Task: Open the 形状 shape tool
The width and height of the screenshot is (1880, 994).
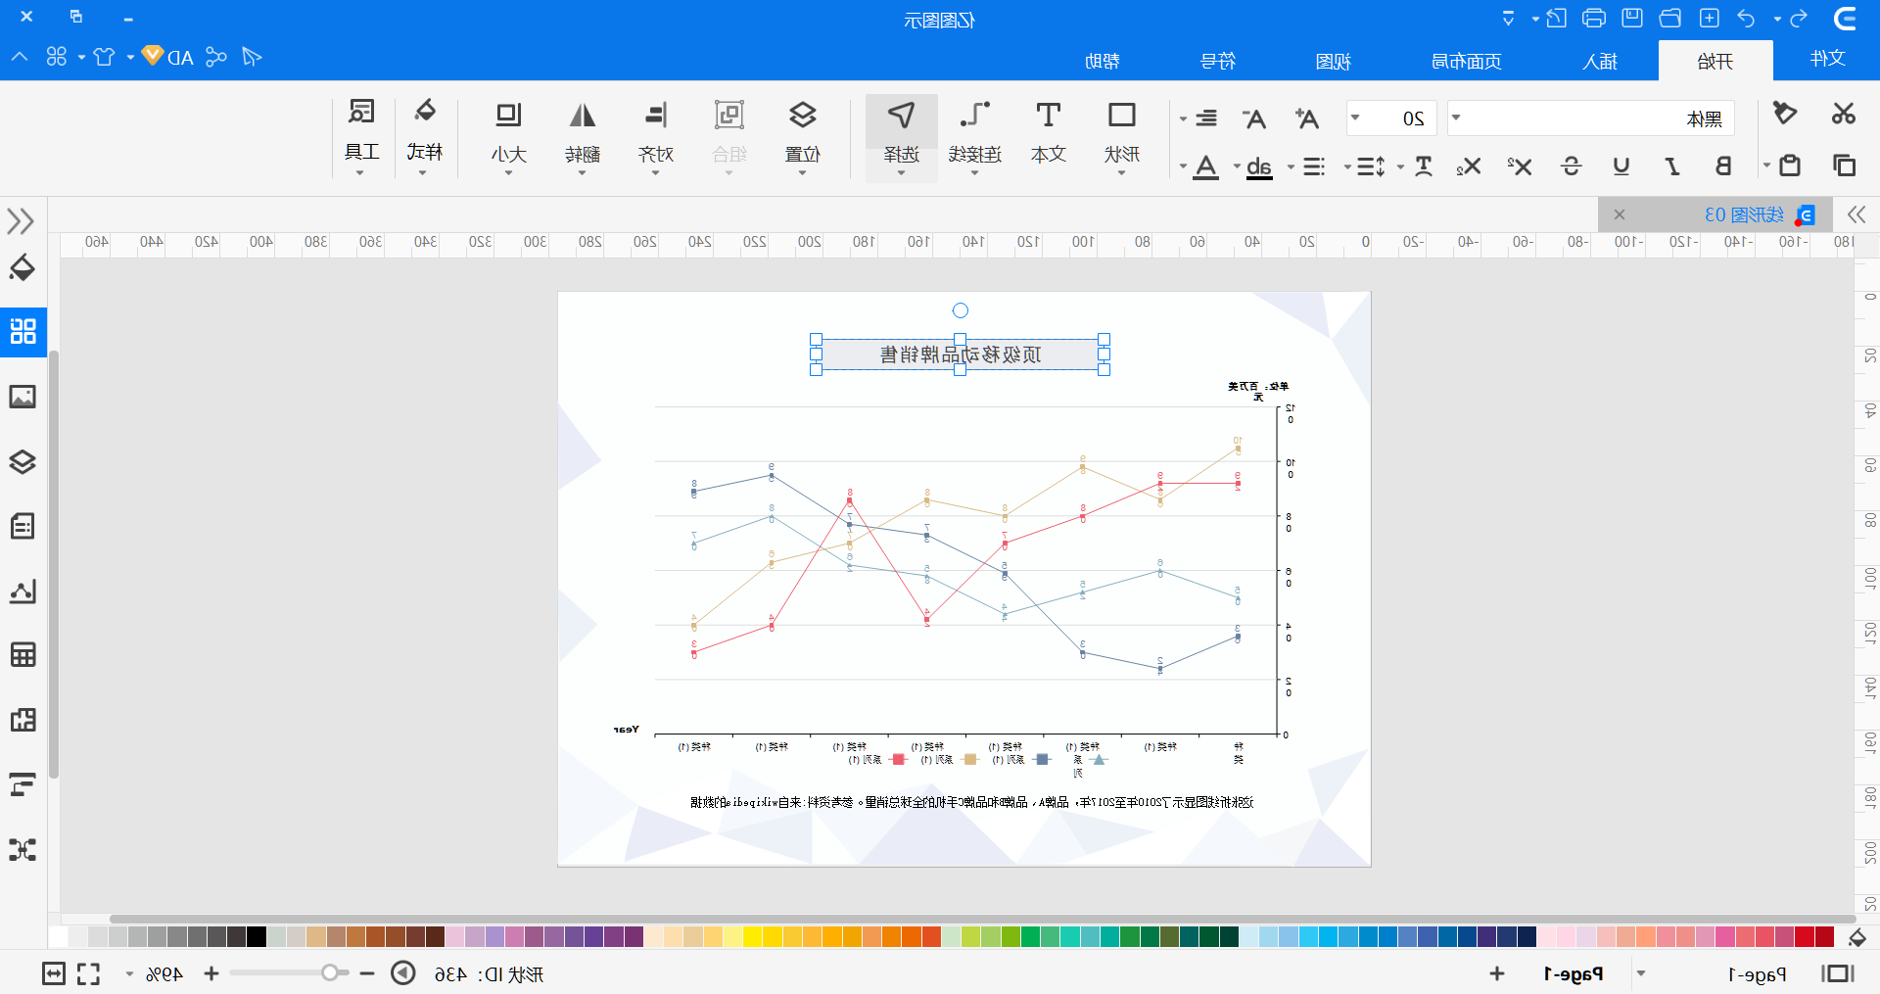Action: (x=1121, y=135)
